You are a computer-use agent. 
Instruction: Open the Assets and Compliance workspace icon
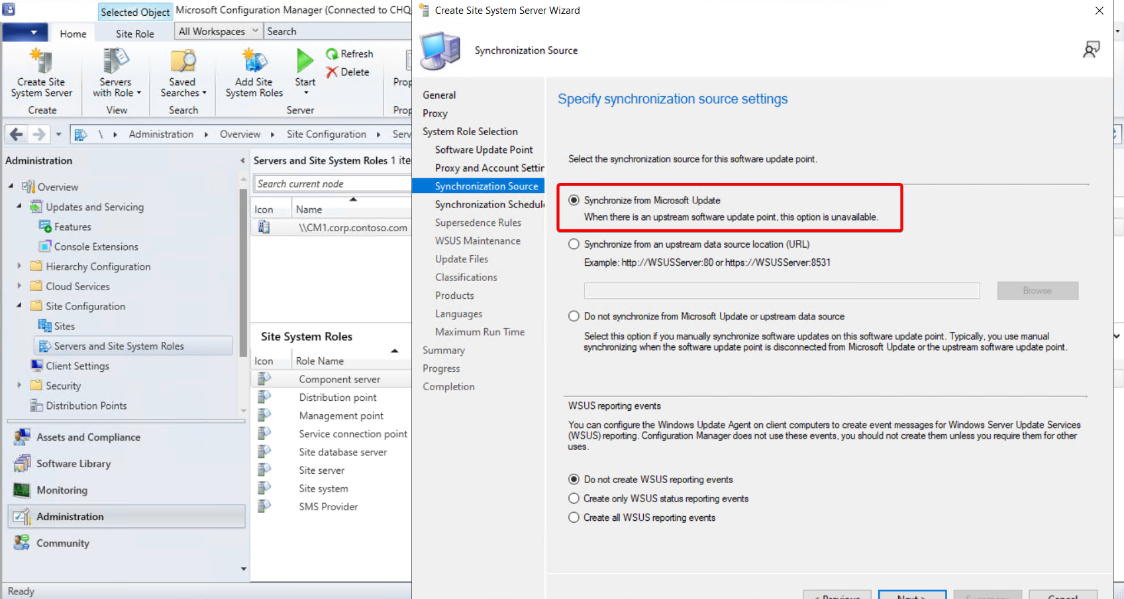[22, 437]
